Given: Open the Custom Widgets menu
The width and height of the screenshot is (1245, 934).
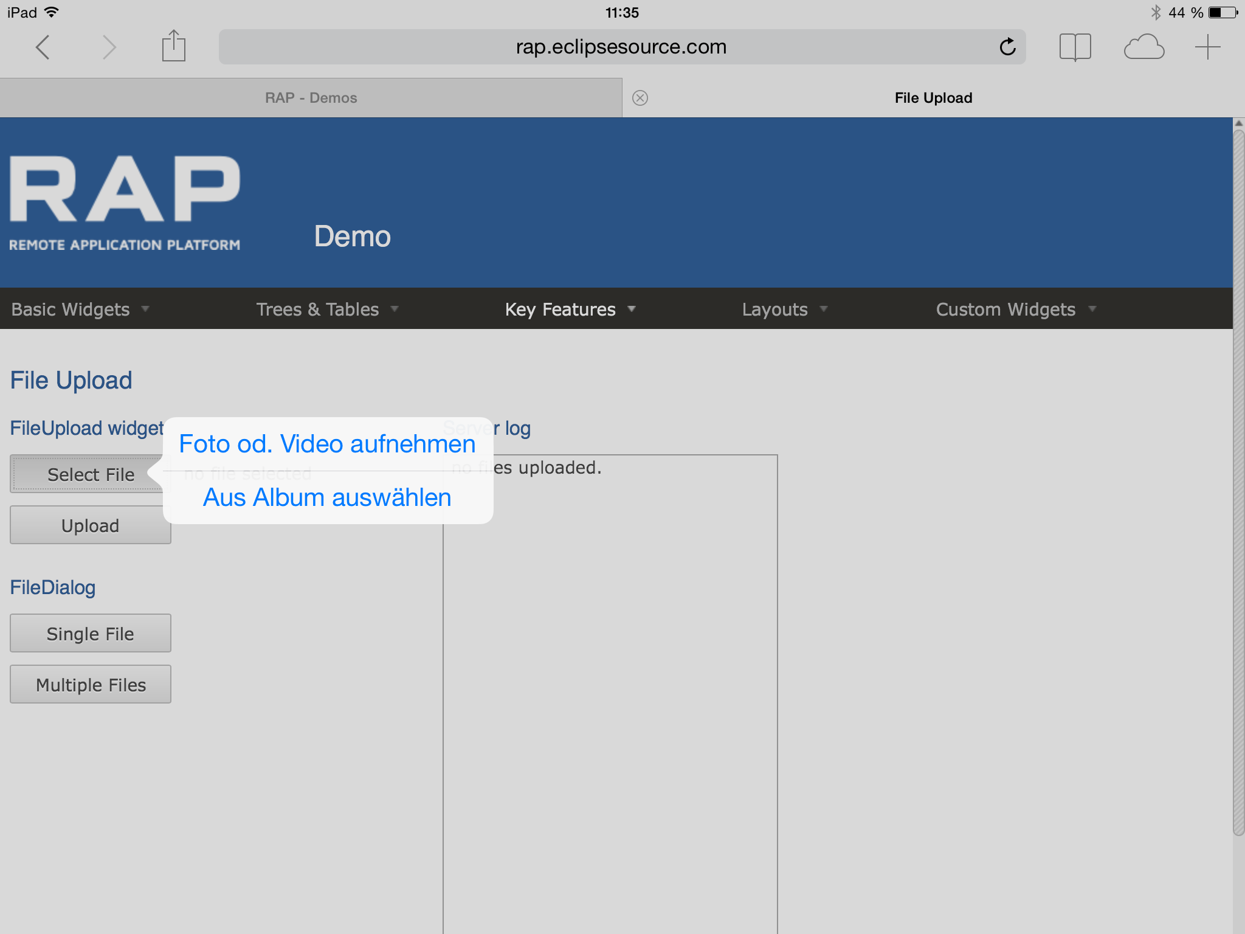Looking at the screenshot, I should pos(1016,309).
